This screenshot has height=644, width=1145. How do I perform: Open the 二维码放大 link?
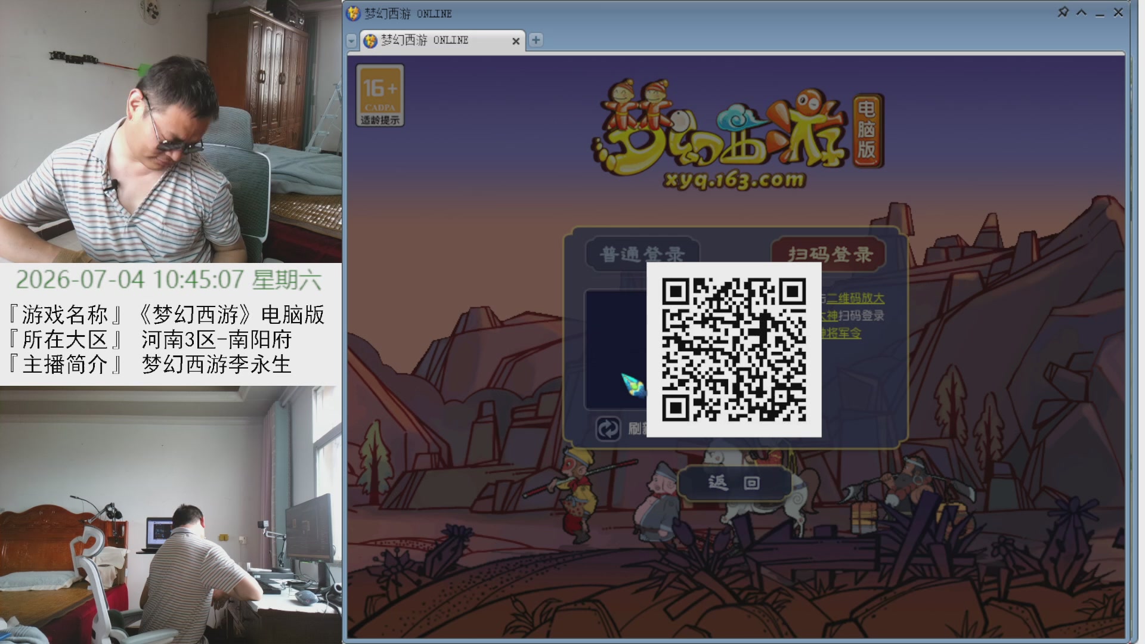pyautogui.click(x=854, y=298)
